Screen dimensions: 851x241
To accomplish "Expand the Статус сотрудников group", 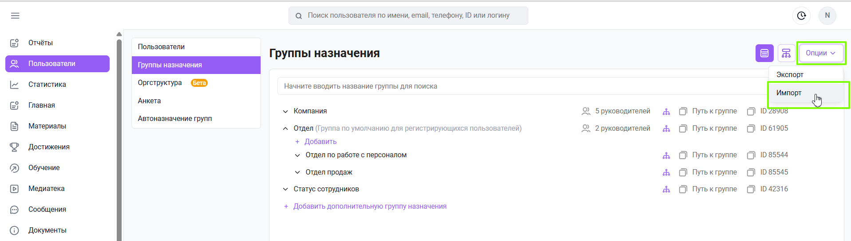I will 285,190.
